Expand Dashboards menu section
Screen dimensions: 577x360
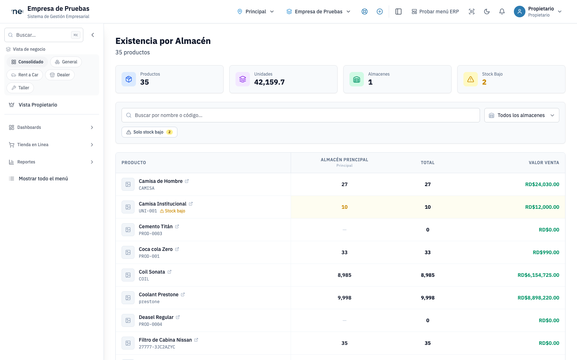coord(51,127)
